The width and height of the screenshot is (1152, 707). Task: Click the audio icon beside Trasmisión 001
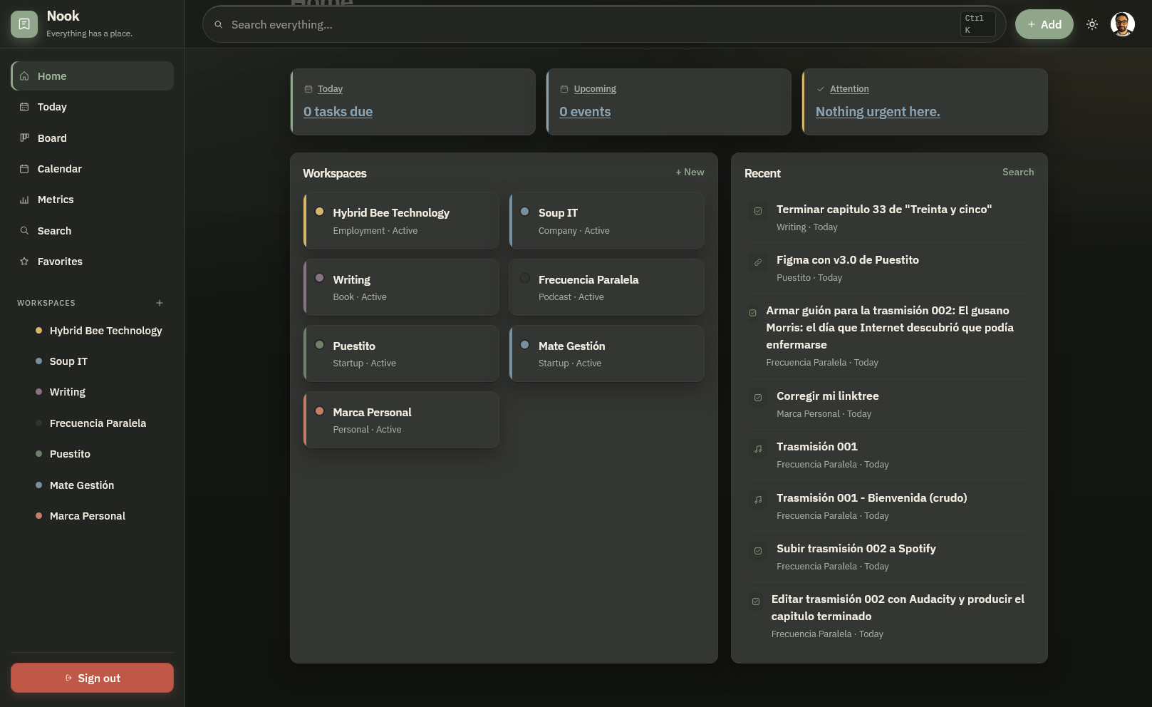758,449
